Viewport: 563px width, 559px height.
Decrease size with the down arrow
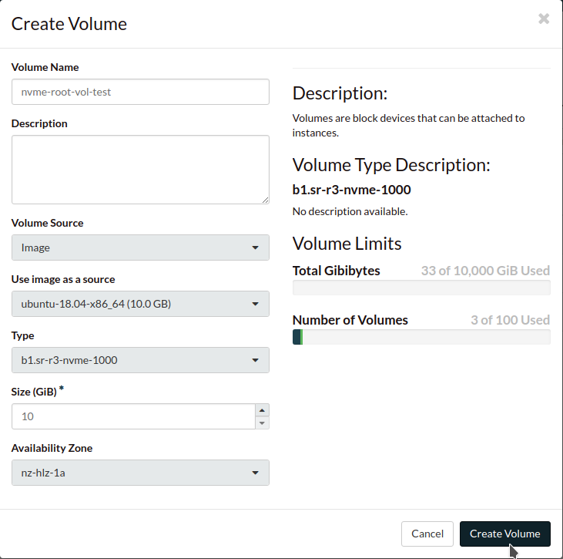click(263, 423)
